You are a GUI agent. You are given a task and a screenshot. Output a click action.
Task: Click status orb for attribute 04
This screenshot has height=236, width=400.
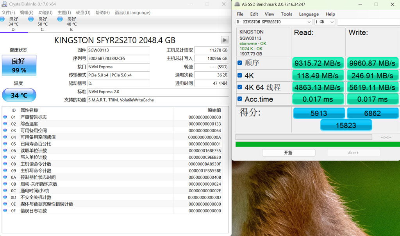pyautogui.click(x=5, y=137)
